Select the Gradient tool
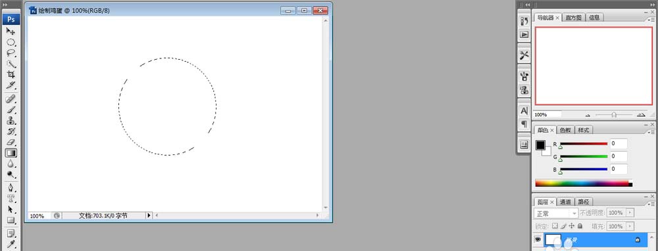The image size is (658, 251). pyautogui.click(x=11, y=153)
